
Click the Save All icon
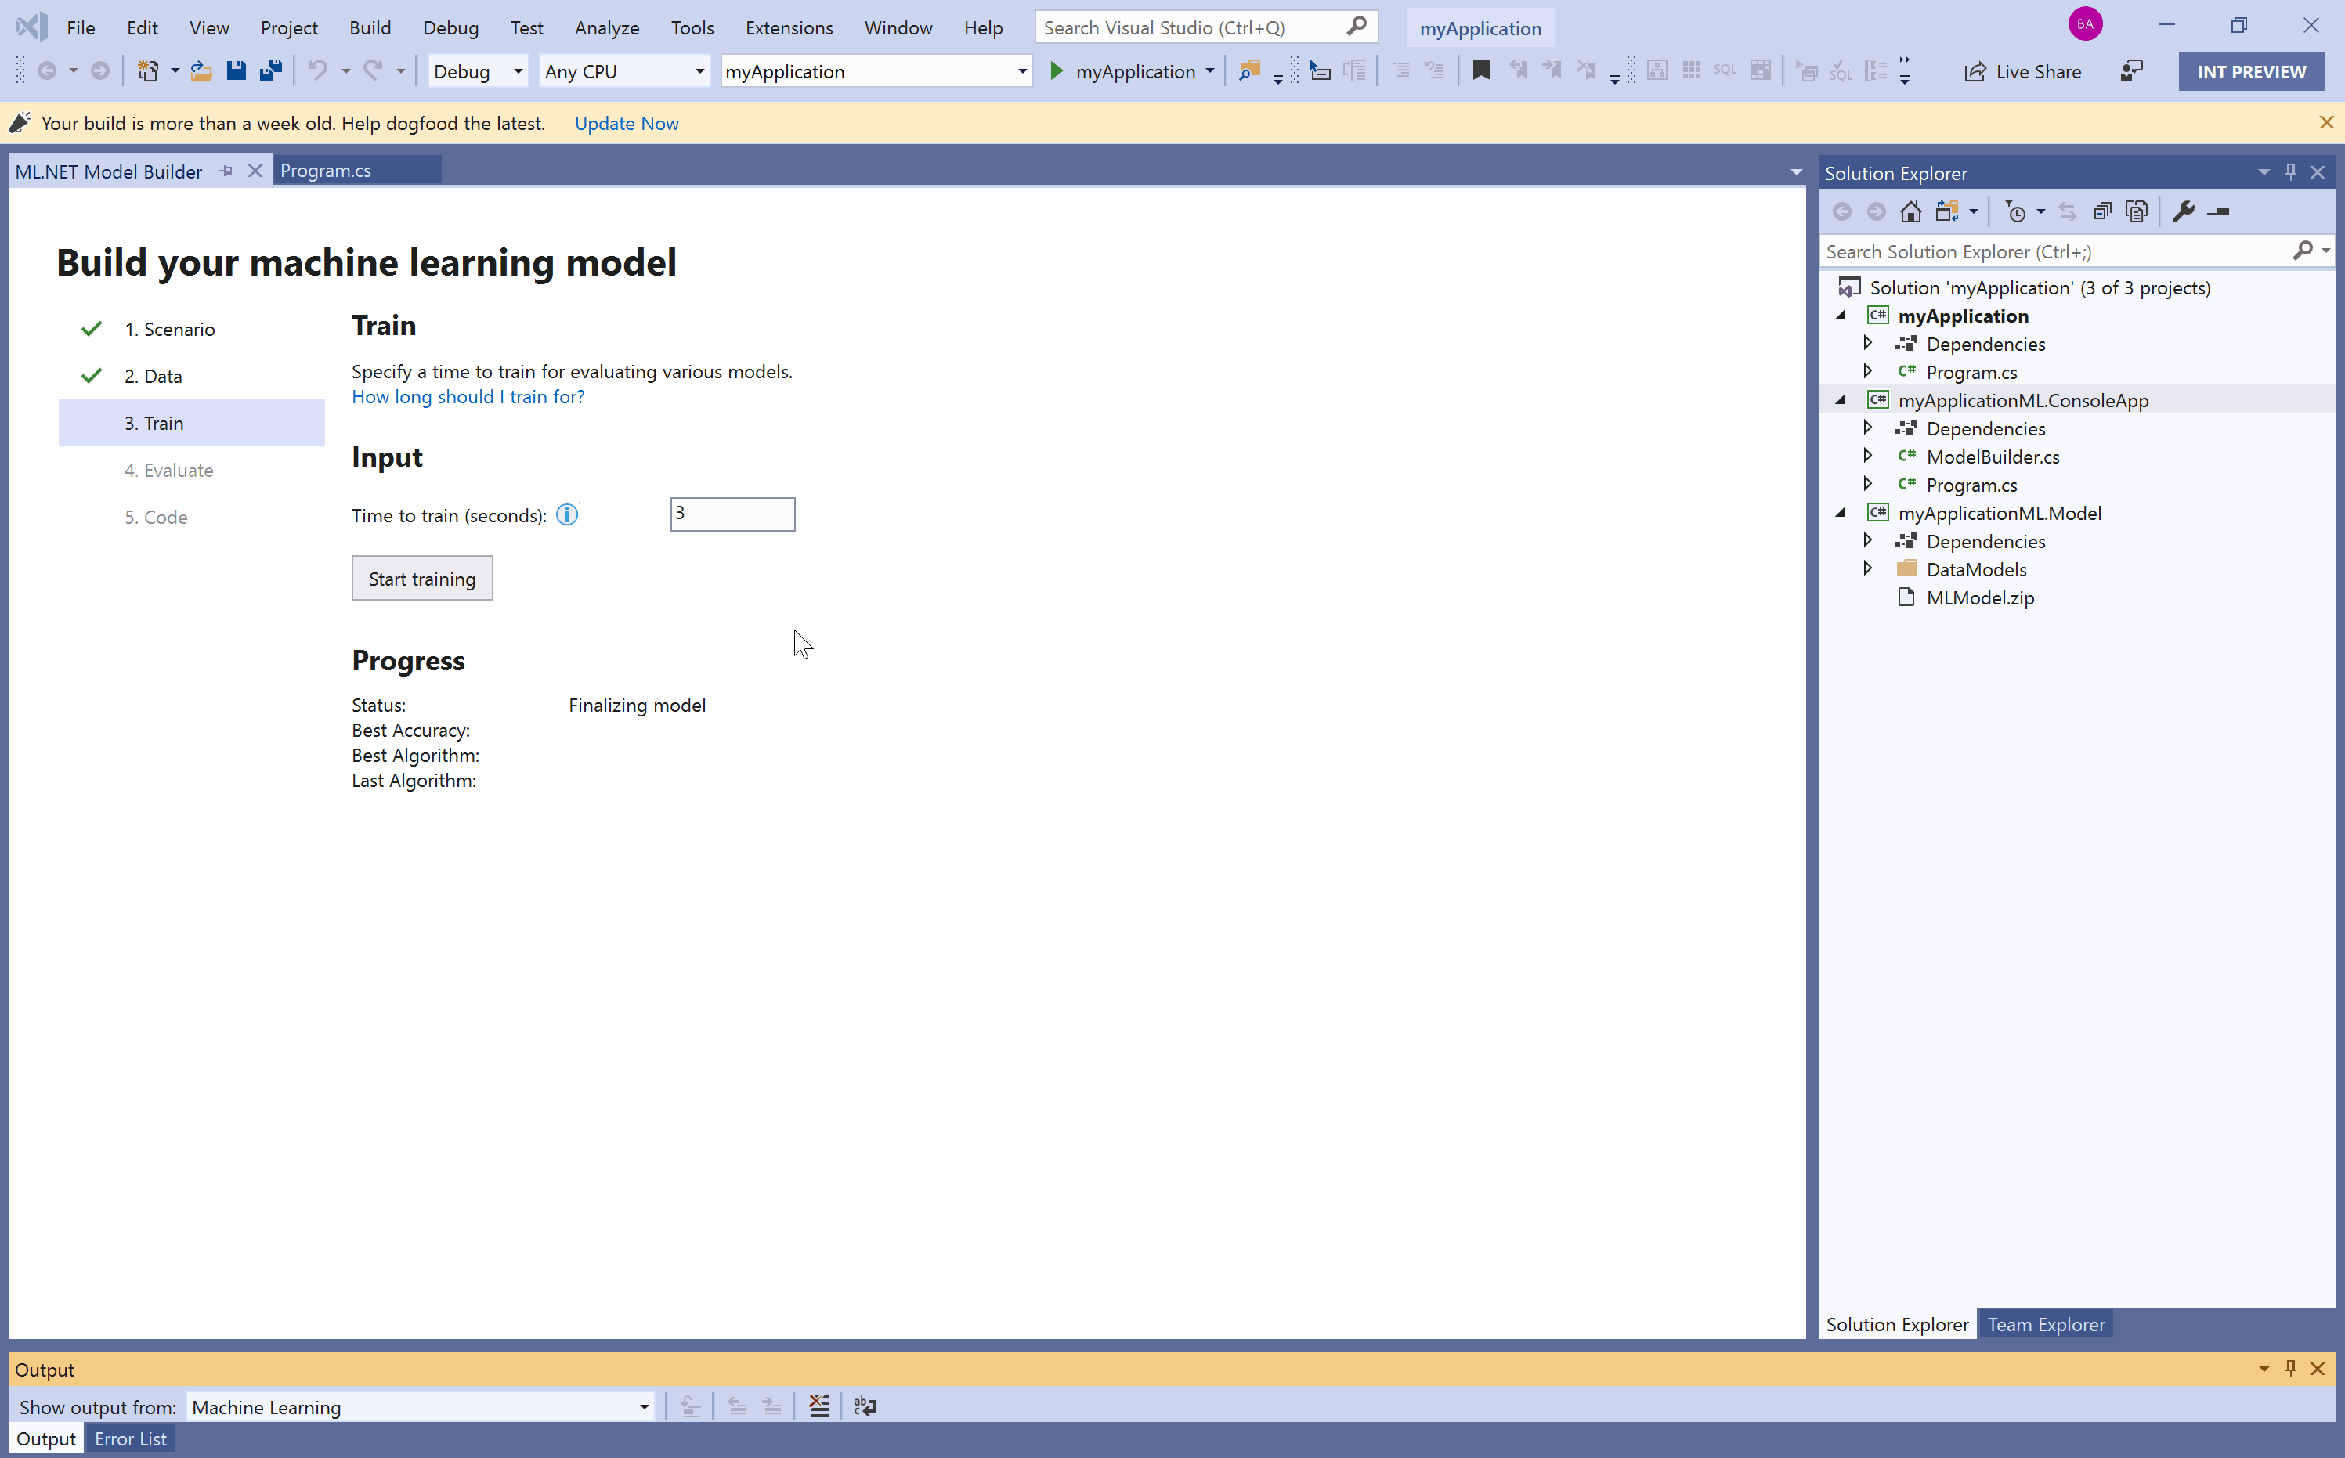271,70
